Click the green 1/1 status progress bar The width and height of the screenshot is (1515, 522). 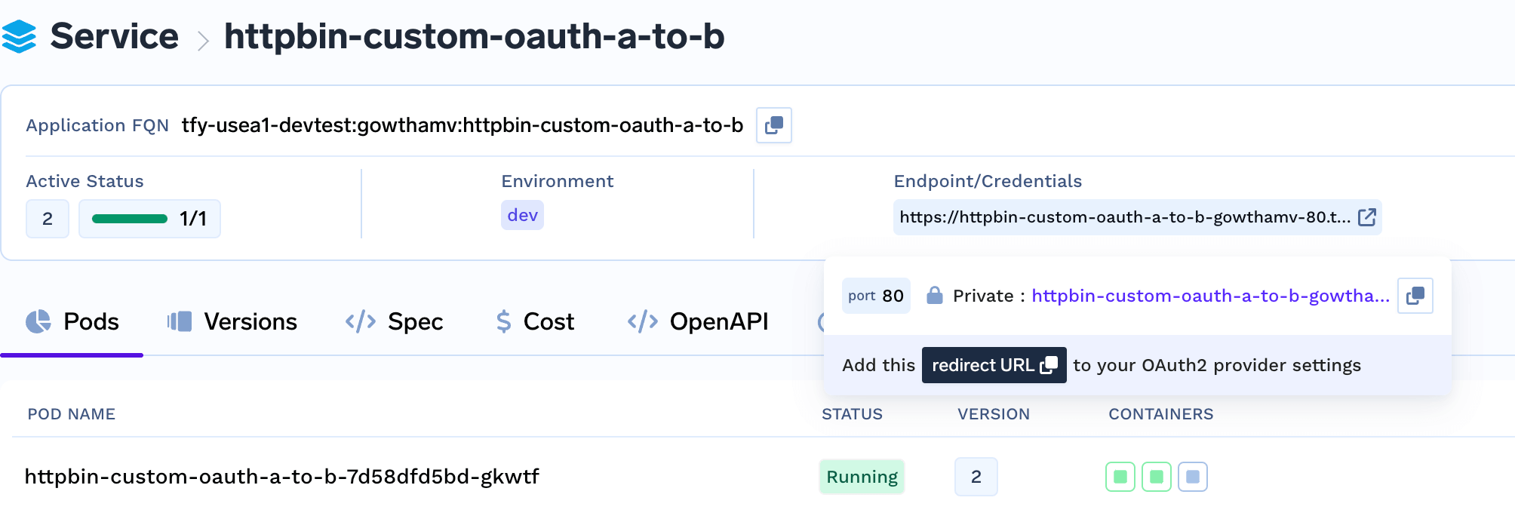click(x=130, y=219)
